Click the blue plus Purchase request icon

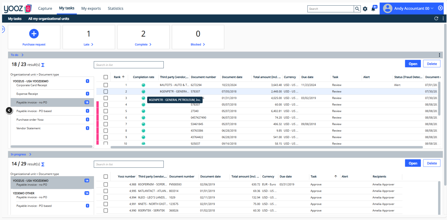click(x=34, y=34)
